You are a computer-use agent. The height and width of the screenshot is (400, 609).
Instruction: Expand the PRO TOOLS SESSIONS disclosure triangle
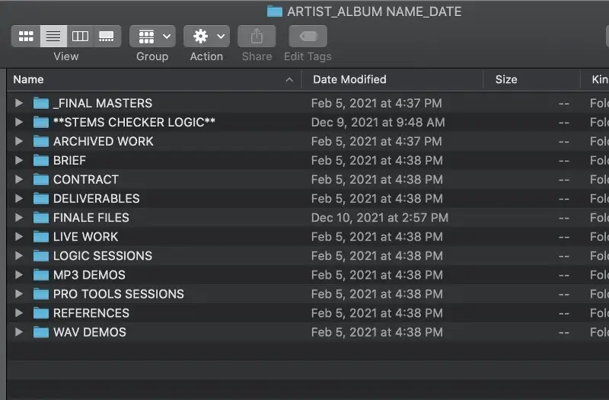point(19,294)
